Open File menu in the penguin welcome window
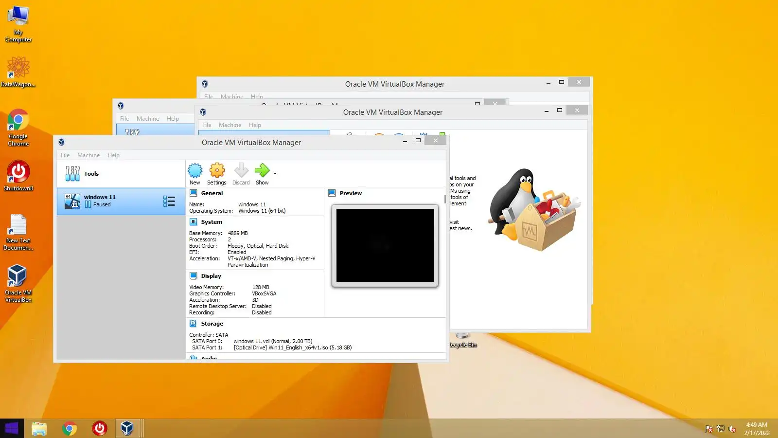778x438 pixels. tap(207, 125)
